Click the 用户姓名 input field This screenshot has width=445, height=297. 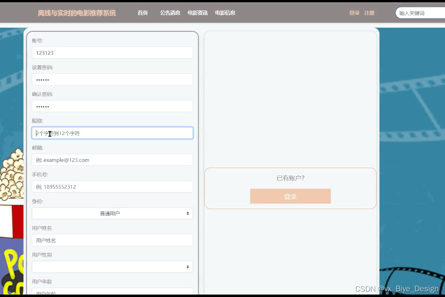113,240
